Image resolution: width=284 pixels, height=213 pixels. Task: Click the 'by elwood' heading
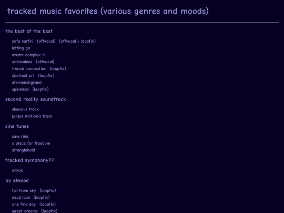coord(17,180)
